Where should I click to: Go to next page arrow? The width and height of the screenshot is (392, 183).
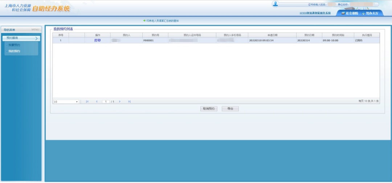pyautogui.click(x=120, y=102)
